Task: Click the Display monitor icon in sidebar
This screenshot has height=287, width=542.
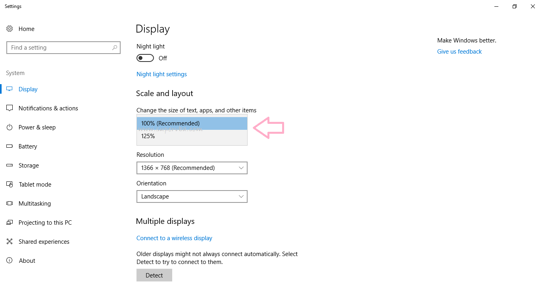Action: pos(10,89)
